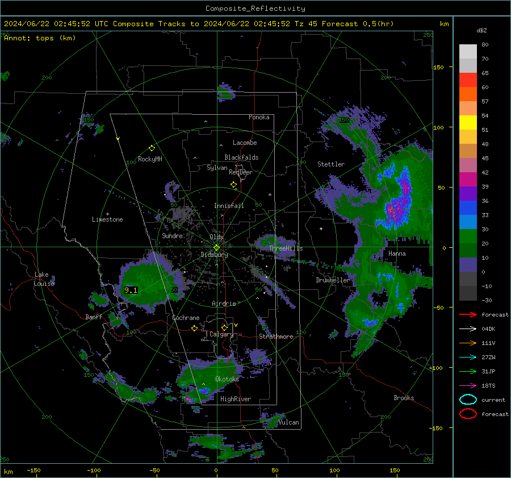
Task: Click the Ponoka city label
Action: (x=259, y=117)
